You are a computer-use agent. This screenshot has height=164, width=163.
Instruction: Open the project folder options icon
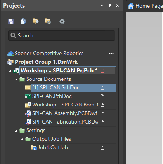(48, 21)
